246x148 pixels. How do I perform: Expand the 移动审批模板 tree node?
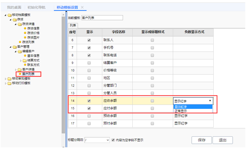point(6,79)
